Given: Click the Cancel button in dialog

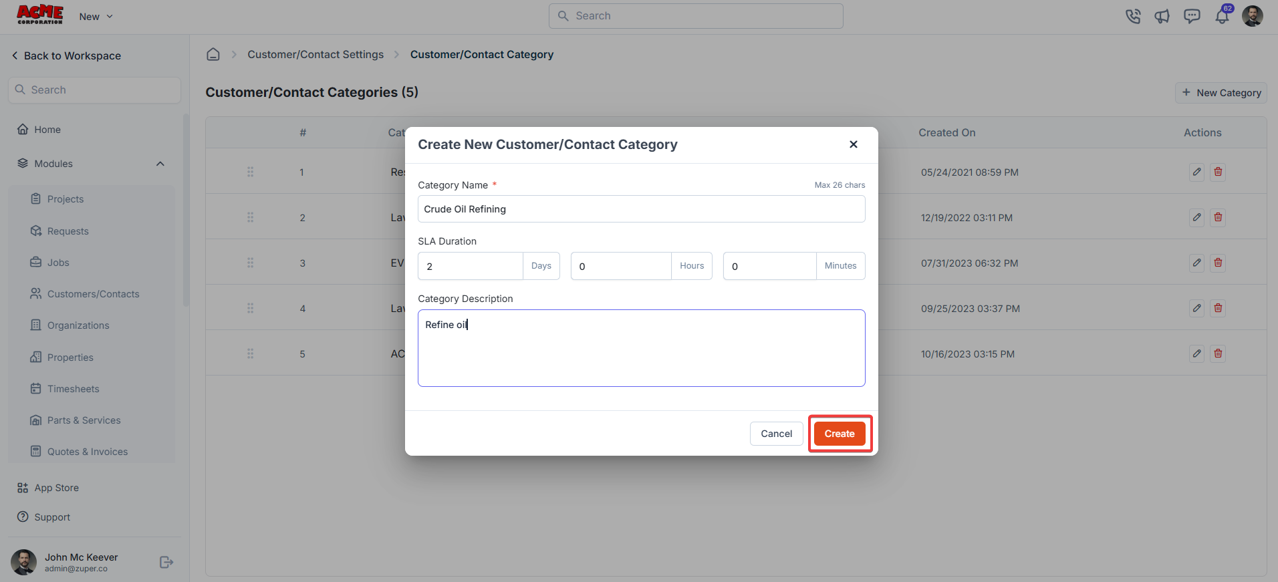Looking at the screenshot, I should tap(777, 434).
